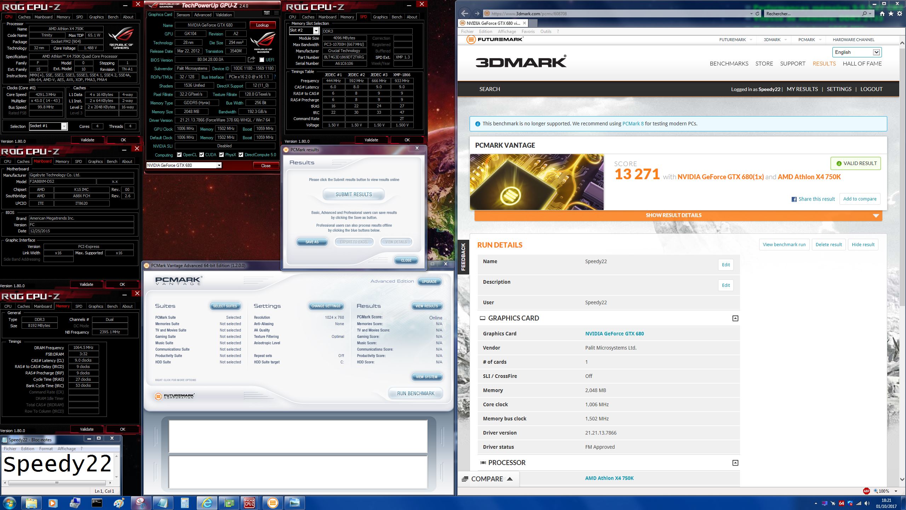Screen dimensions: 906x510
Task: Toggle PhysX checkbox in GPU-Z
Action: click(222, 155)
